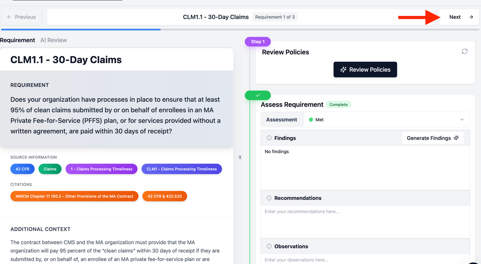Viewport: 481px width, 264px height.
Task: Click the panel resize handle between panes
Action: pyautogui.click(x=240, y=157)
